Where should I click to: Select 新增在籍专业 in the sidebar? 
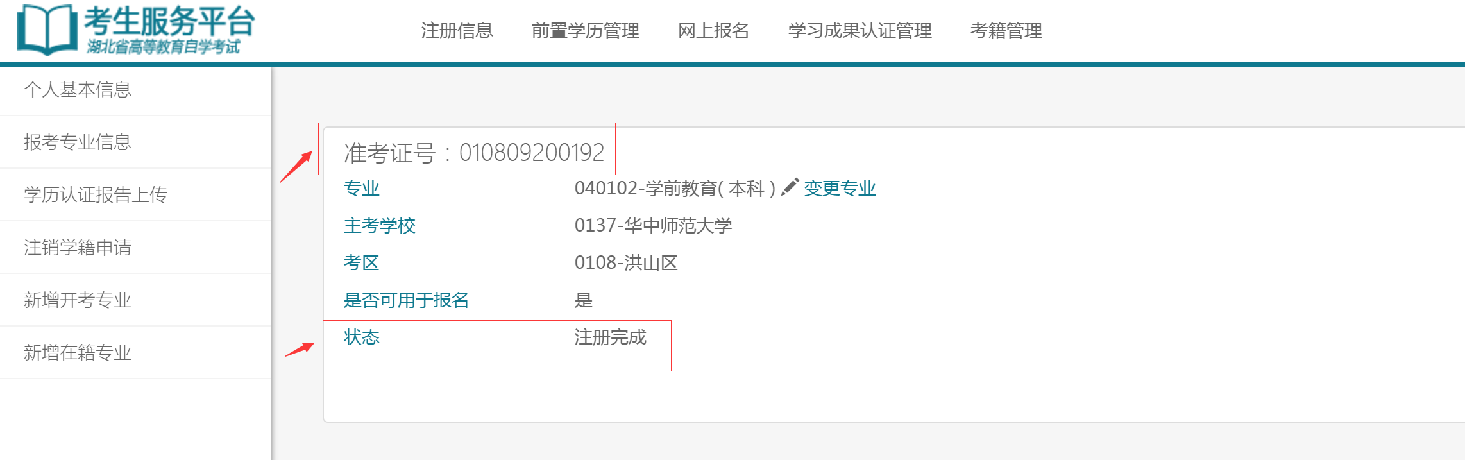pos(78,352)
